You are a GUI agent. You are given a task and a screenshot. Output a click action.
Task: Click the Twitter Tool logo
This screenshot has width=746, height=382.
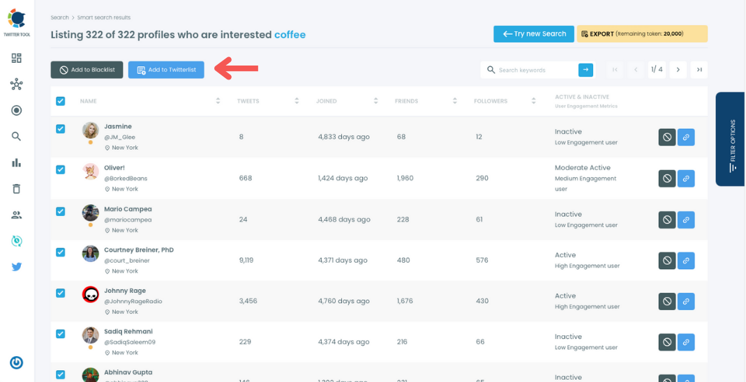coord(17,22)
